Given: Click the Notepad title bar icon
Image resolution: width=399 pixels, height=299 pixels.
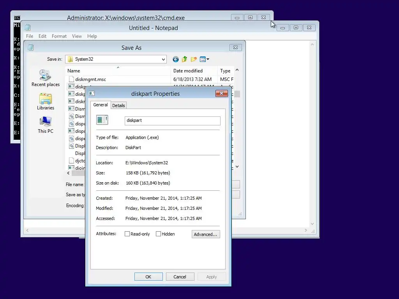Looking at the screenshot, I should tap(28, 28).
